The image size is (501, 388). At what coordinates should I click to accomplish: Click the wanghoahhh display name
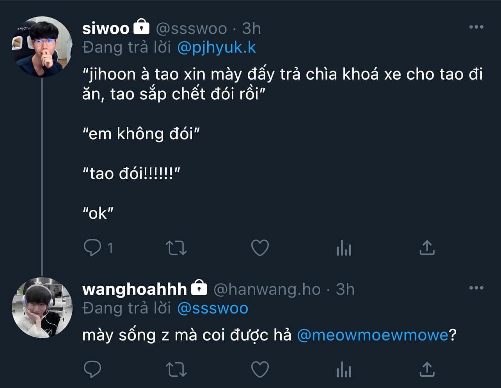(135, 289)
